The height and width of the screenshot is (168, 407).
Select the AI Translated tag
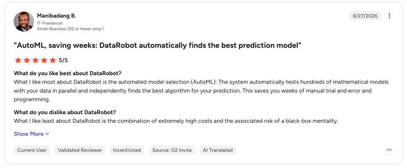[218, 150]
